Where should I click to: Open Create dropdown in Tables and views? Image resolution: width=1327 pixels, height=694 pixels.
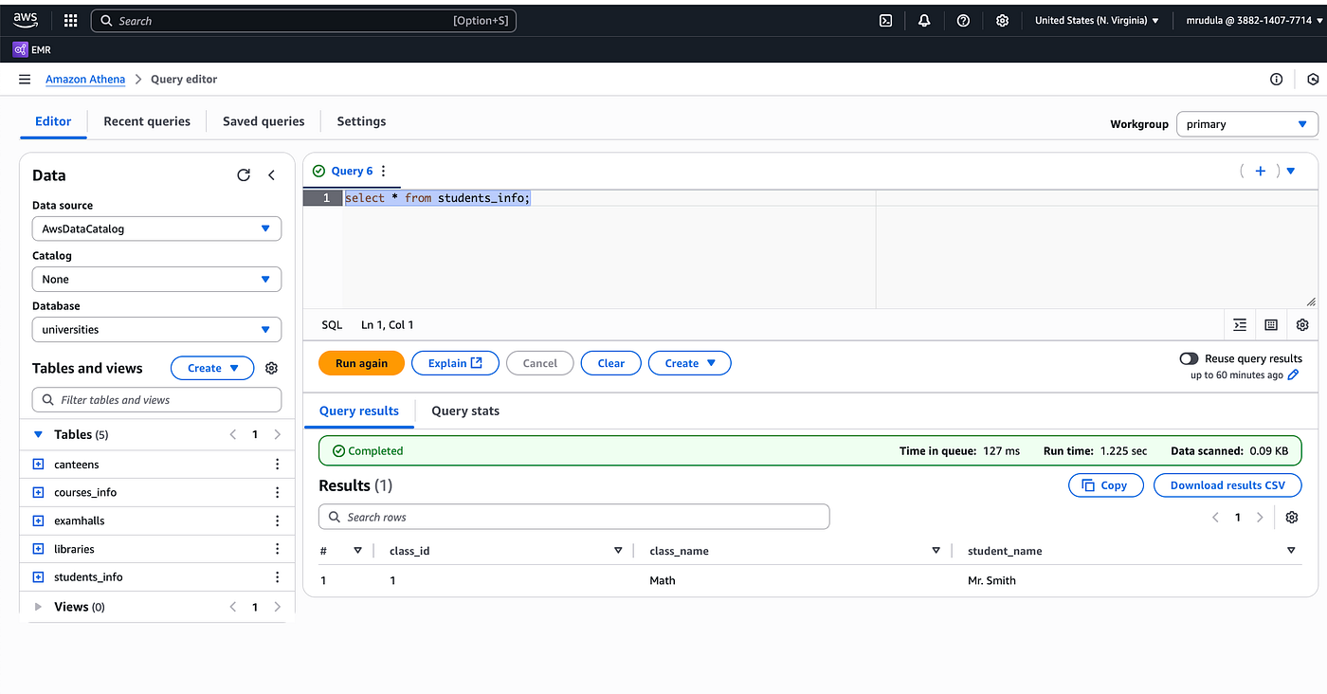click(x=212, y=368)
